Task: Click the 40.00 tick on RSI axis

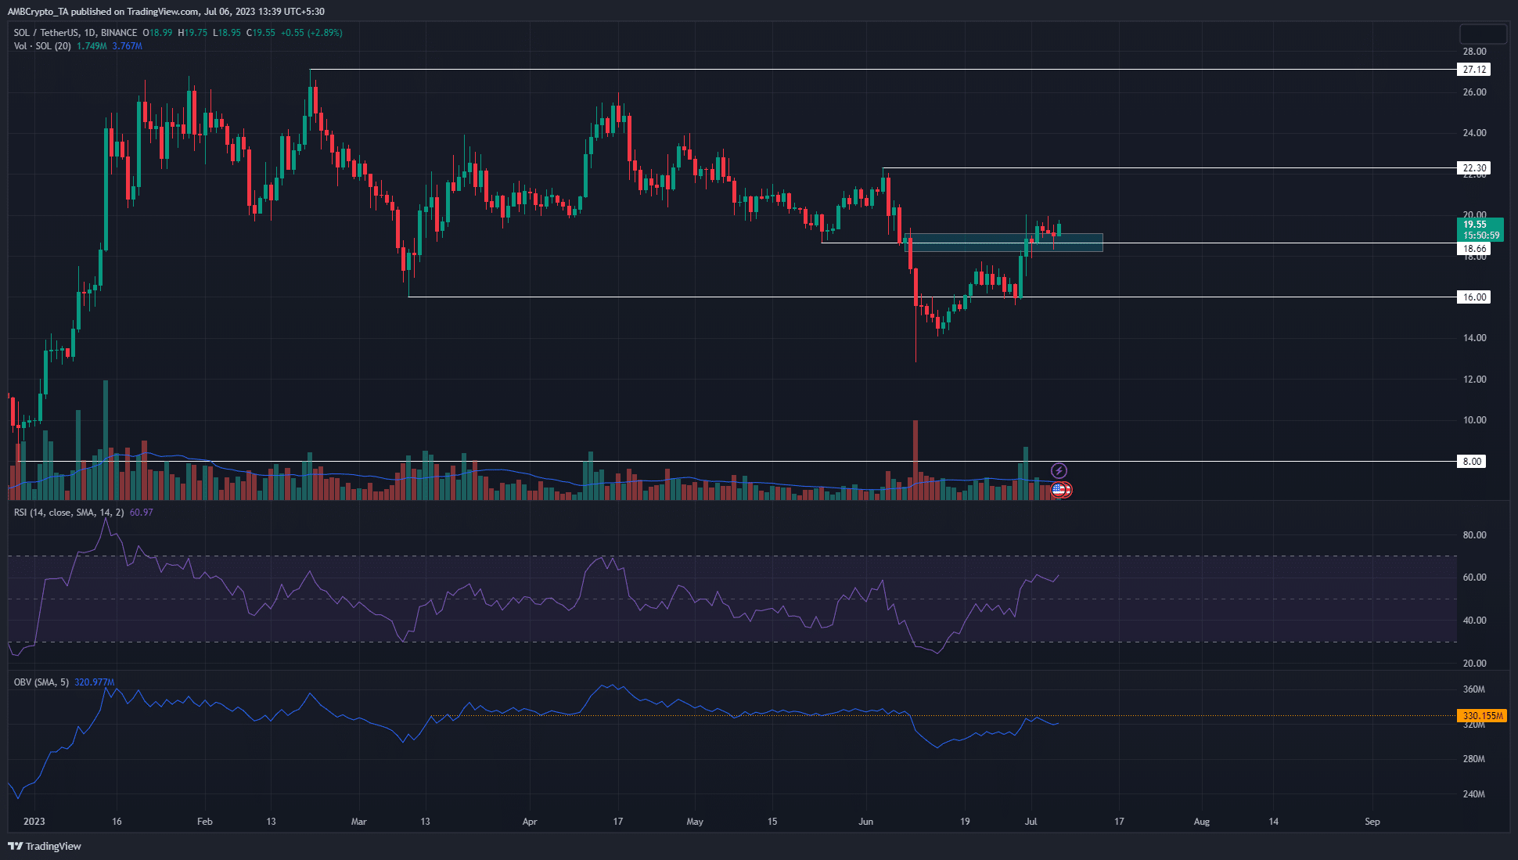Action: (1474, 621)
